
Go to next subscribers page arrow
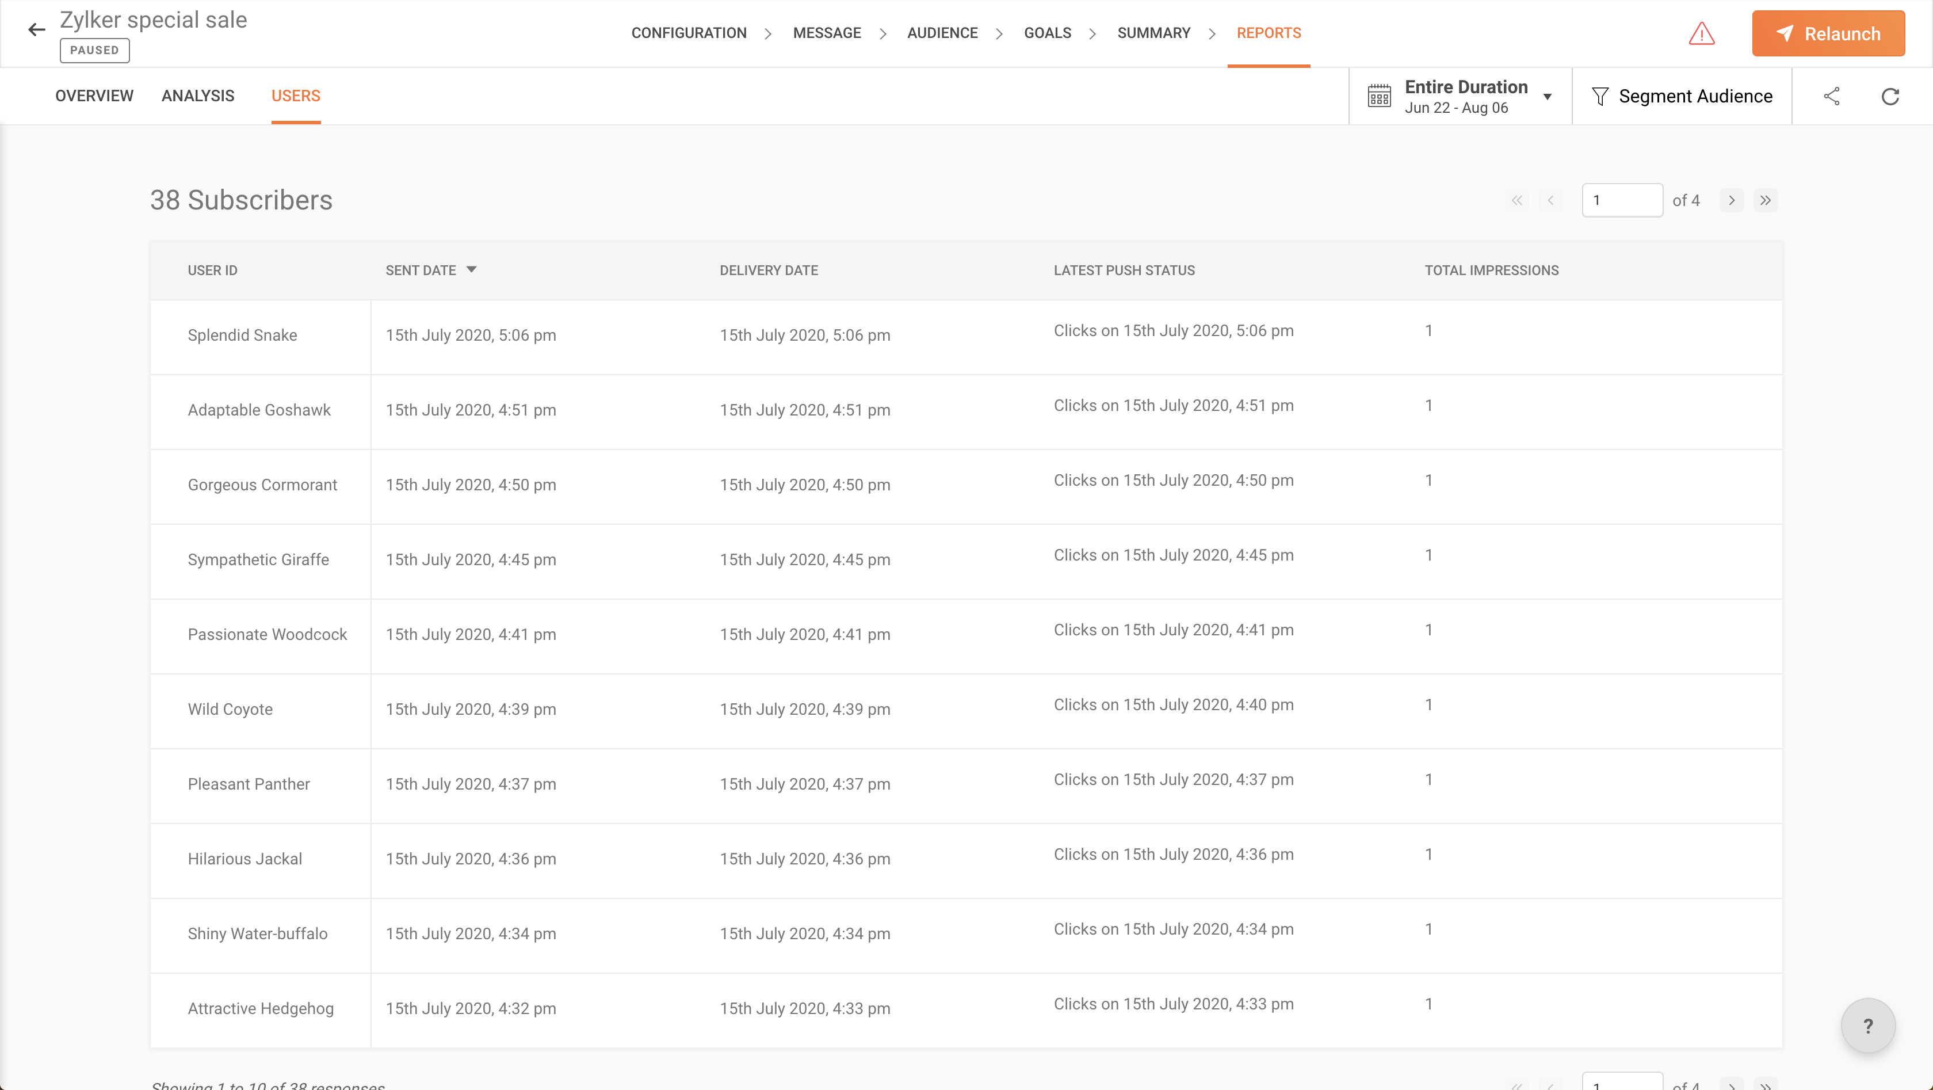point(1731,200)
